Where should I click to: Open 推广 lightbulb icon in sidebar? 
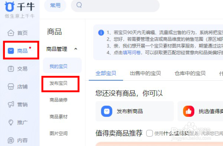11,122
